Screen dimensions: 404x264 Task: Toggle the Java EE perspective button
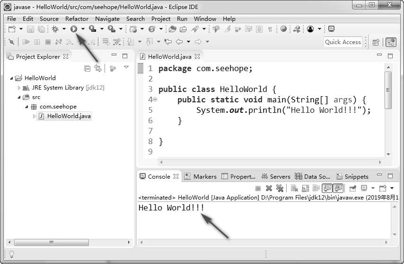point(391,42)
